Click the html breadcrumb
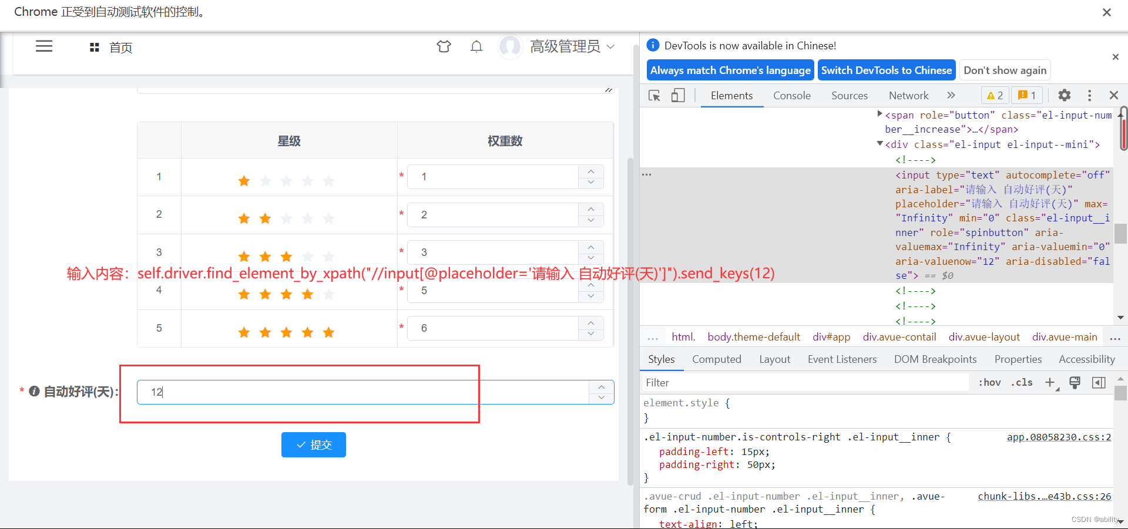 click(x=683, y=337)
